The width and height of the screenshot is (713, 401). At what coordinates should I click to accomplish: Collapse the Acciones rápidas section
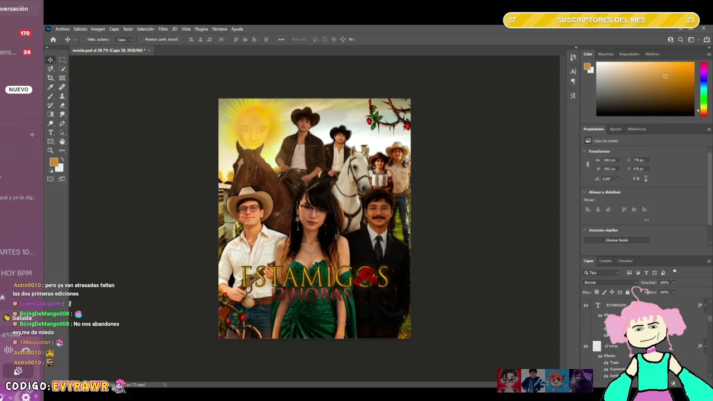pos(585,230)
